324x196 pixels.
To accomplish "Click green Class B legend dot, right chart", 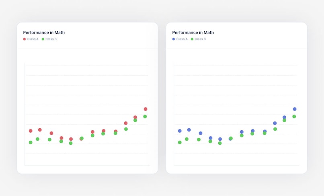I will [192, 39].
